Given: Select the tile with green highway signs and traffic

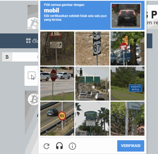Looking at the screenshot, I should tap(92, 84).
